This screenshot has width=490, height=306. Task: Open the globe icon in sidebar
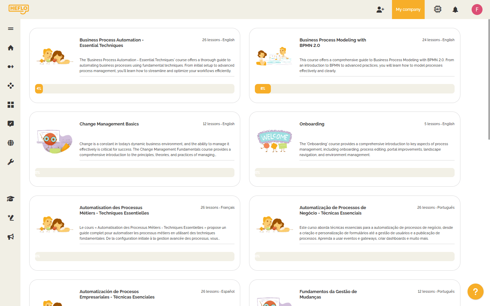tap(11, 143)
